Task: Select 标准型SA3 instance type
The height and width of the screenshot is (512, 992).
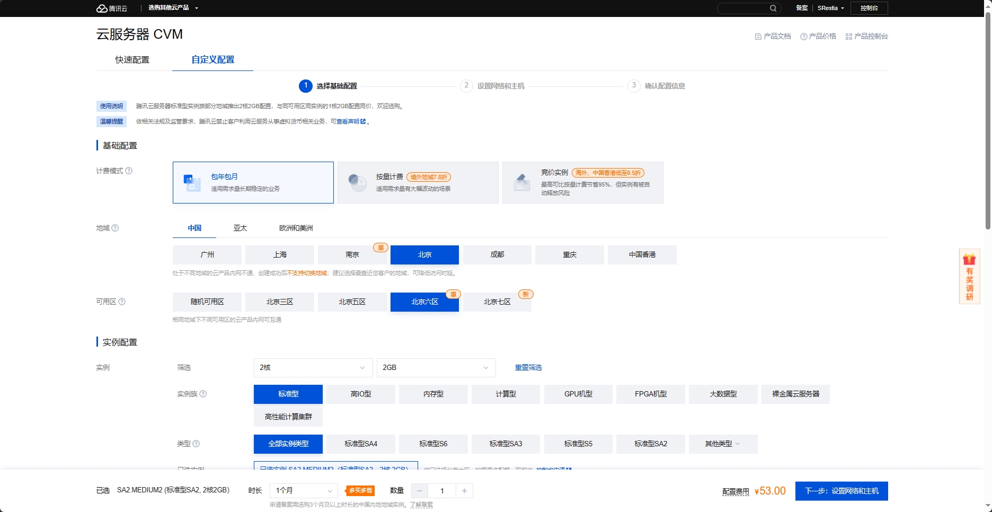Action: click(506, 444)
